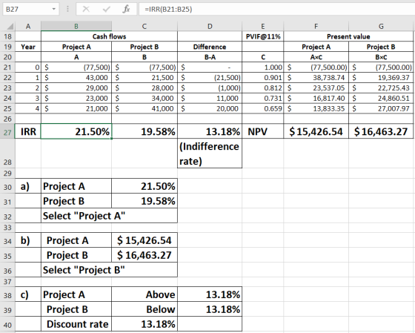
Task: Click present value 38,738.74
Action: pyautogui.click(x=316, y=78)
